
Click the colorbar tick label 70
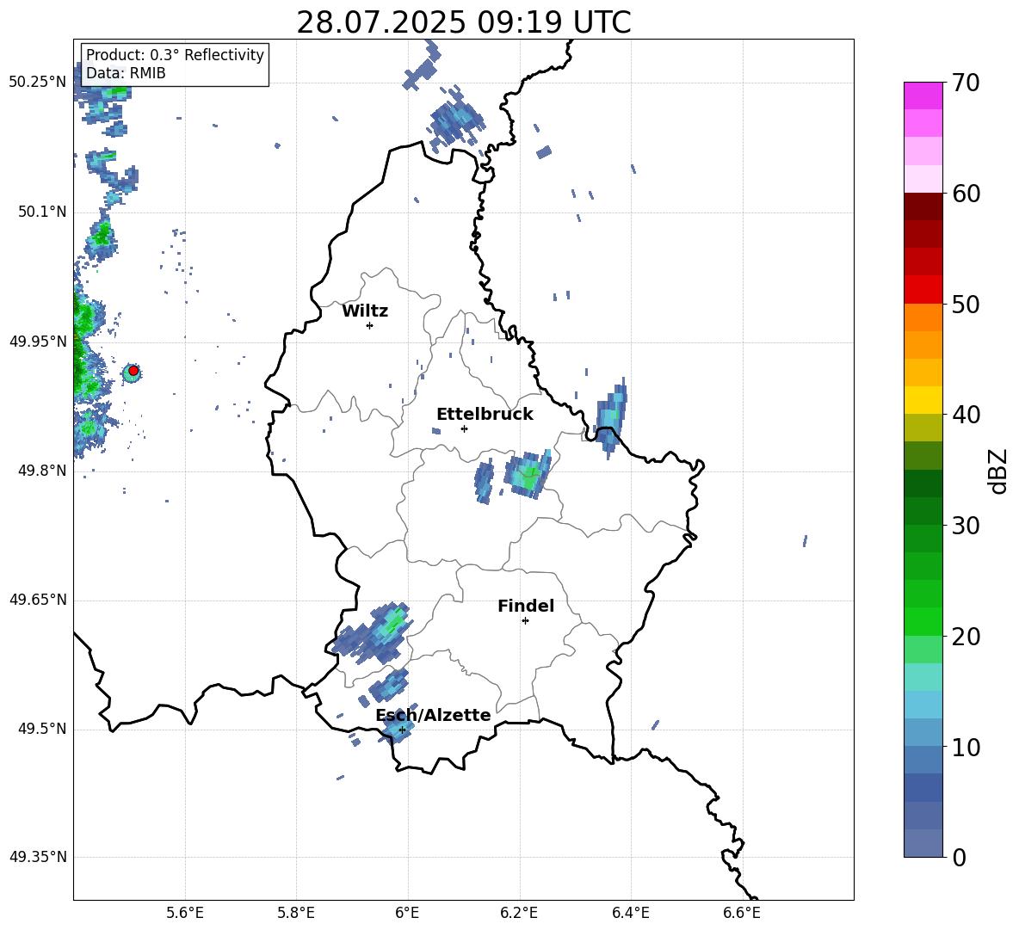pos(966,83)
